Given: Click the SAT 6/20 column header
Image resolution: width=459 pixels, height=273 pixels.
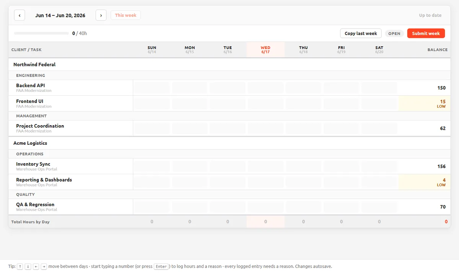Looking at the screenshot, I should click(379, 50).
